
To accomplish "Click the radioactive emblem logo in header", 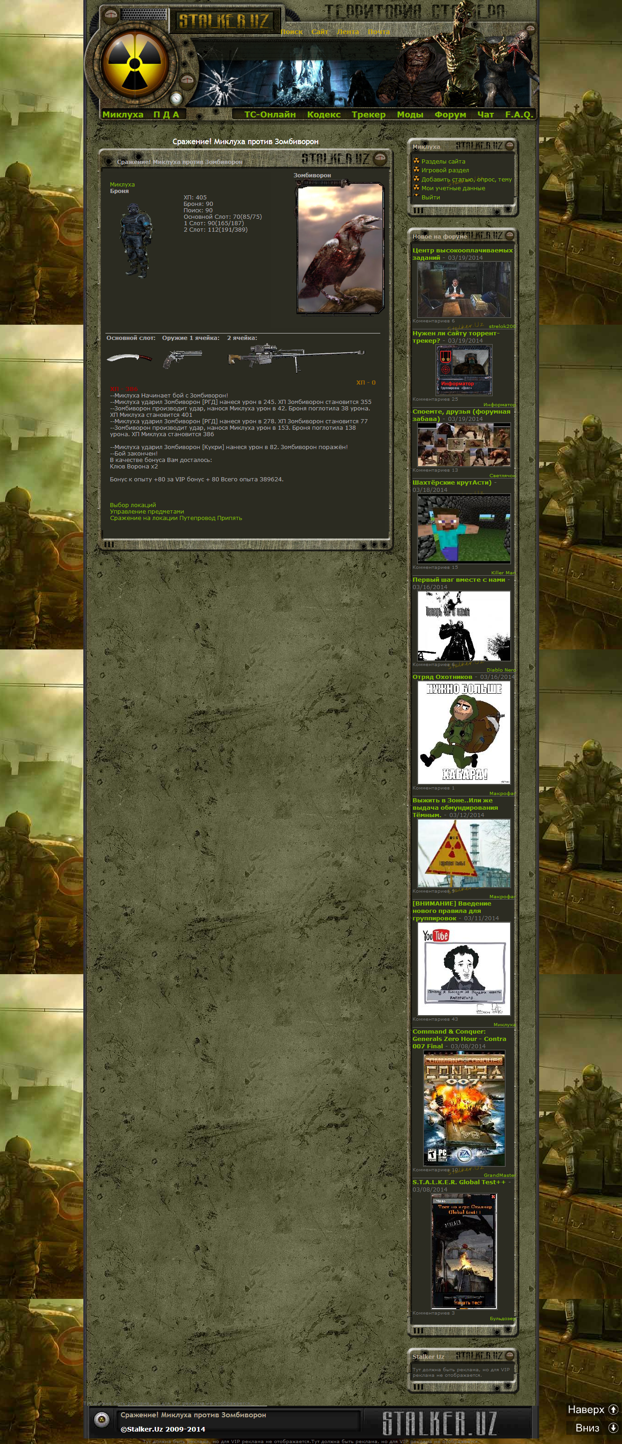I will point(134,62).
